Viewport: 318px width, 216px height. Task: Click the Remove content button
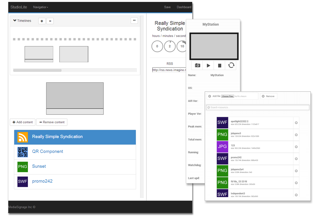tap(52, 122)
